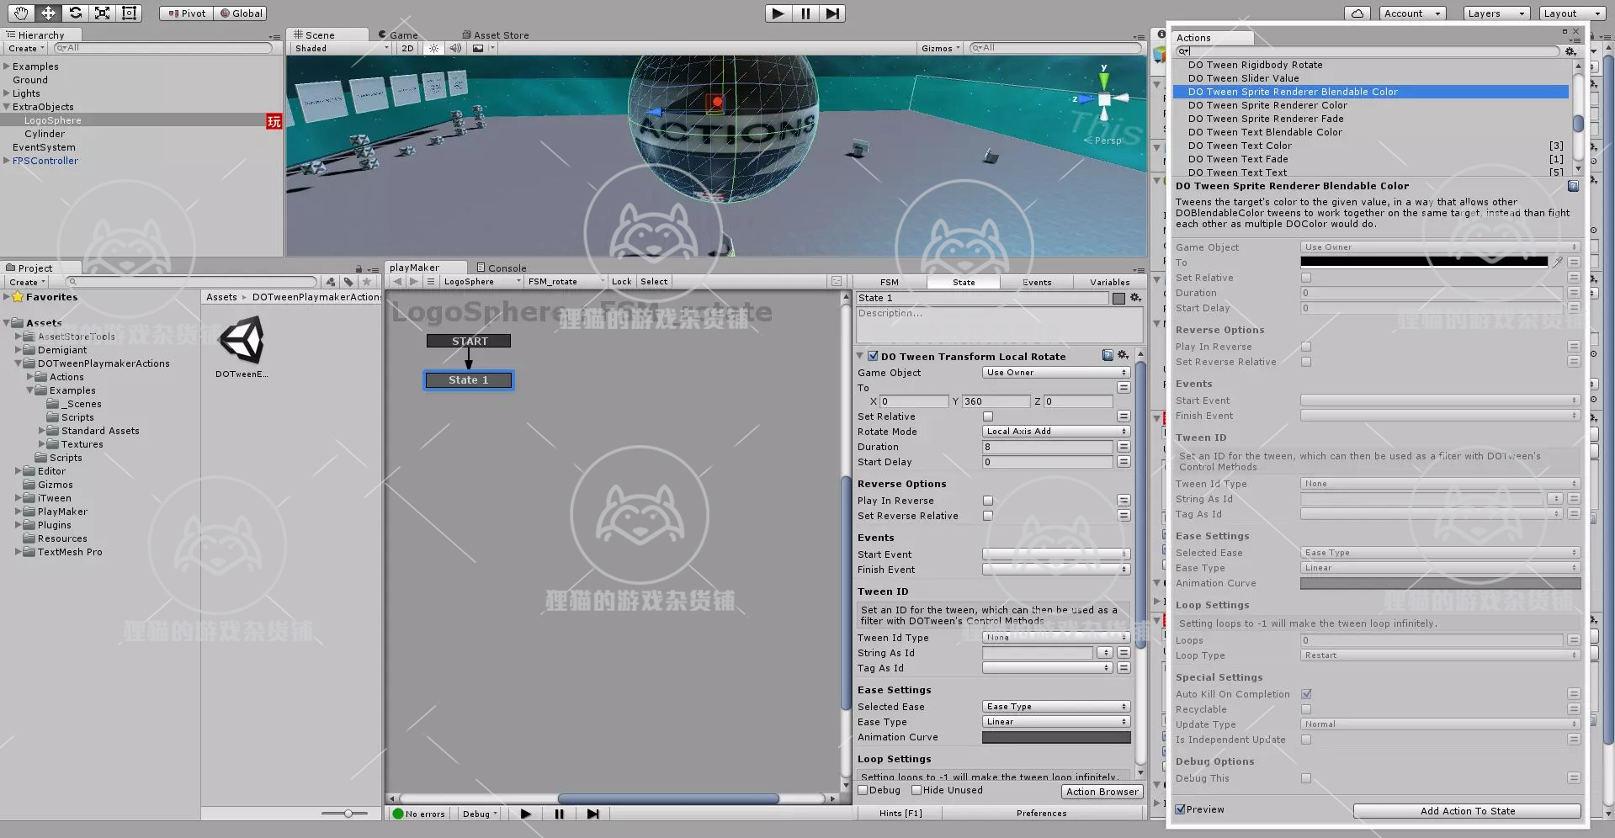Screen dimensions: 1615x838
Task: Collapse DOTweenPlaymakerActions folder in Project
Action: coord(19,363)
